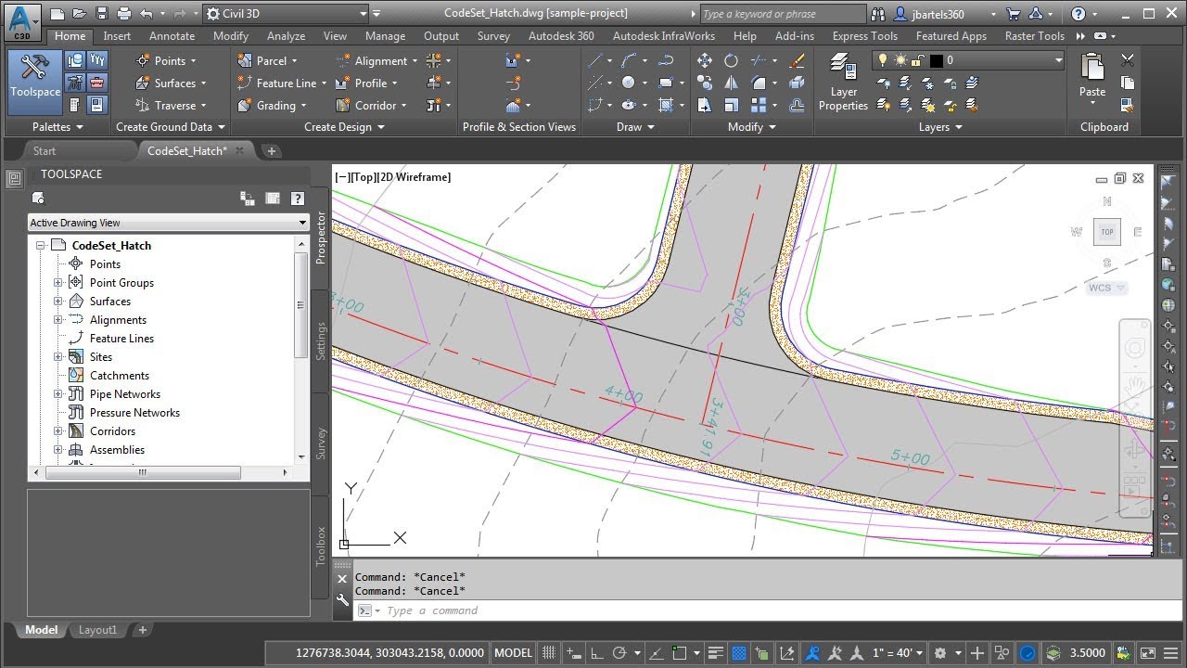Click the black layer color swatch
Viewport: 1187px width, 668px height.
tap(937, 60)
